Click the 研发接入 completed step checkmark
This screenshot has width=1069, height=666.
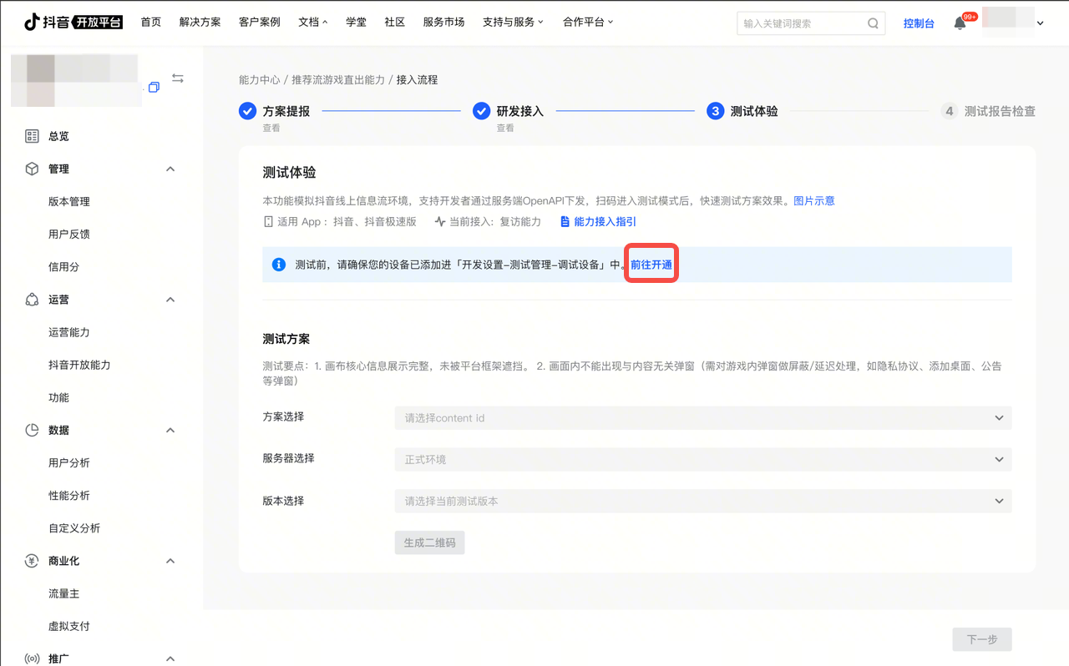point(481,111)
